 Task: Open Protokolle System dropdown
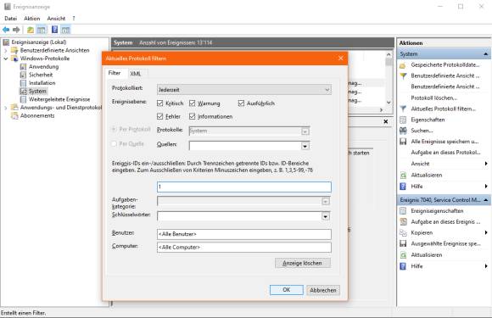pos(305,131)
